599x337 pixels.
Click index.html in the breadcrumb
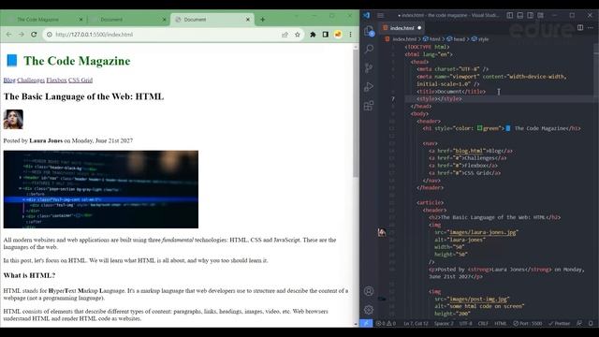[404, 39]
